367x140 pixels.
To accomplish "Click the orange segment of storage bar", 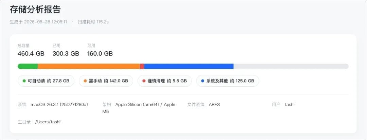I will coord(89,66).
